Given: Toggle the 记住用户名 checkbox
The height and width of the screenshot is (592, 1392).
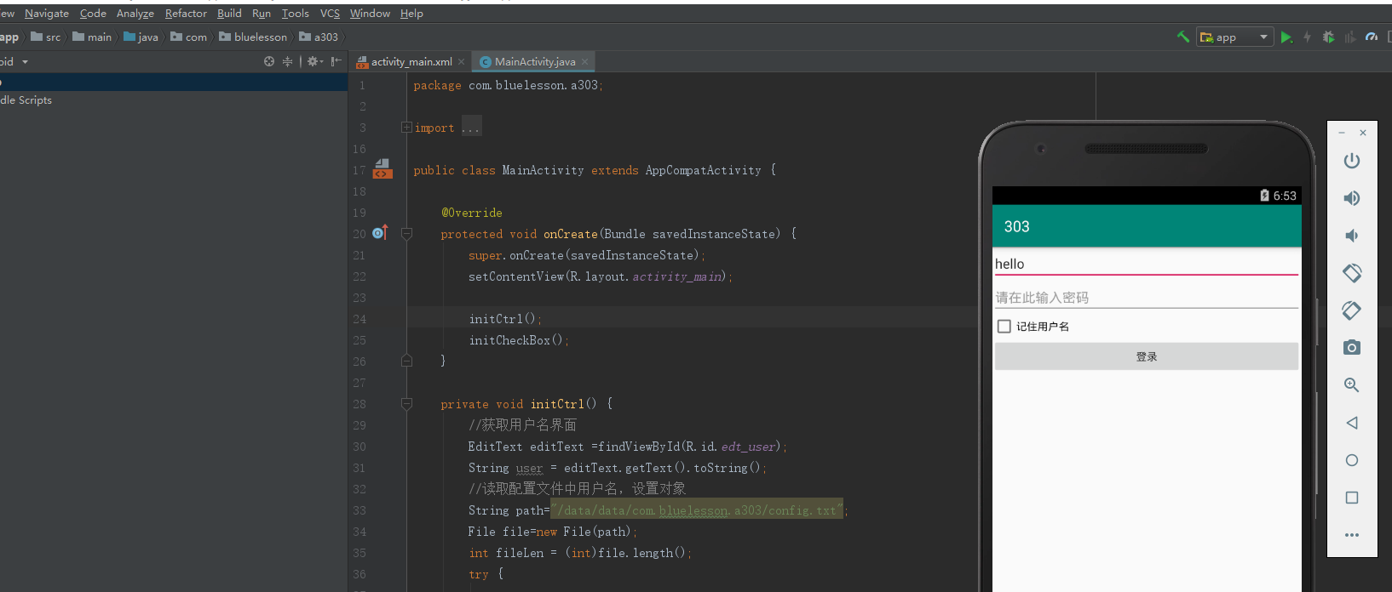Looking at the screenshot, I should [x=1004, y=327].
